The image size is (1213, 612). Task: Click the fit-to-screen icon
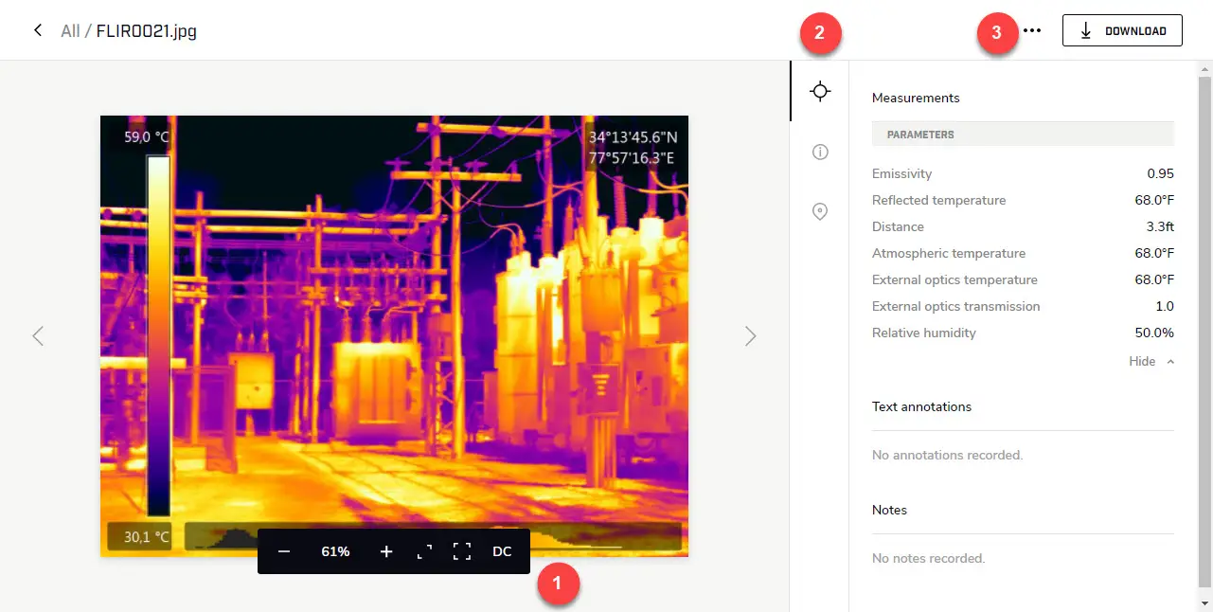(424, 551)
